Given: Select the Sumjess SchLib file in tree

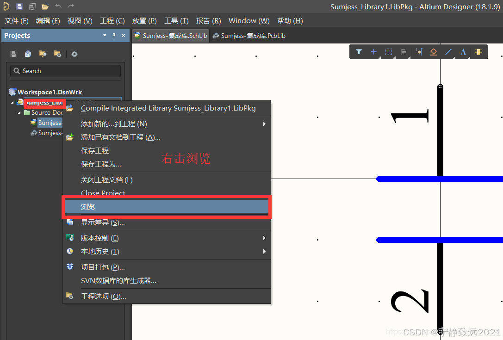Looking at the screenshot, I should (46, 123).
